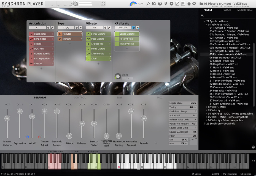Click the Reverb CC 5 fader handle
Viewport: 256px width, 176px height.
point(144,118)
